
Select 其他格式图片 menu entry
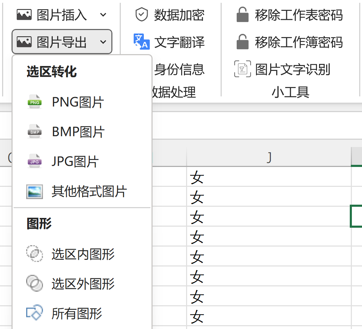click(89, 191)
